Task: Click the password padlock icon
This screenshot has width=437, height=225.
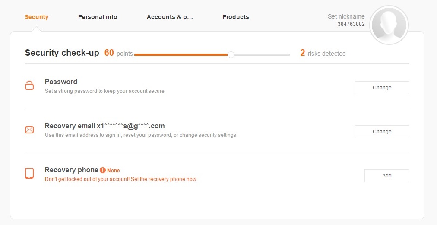Action: (x=29, y=86)
